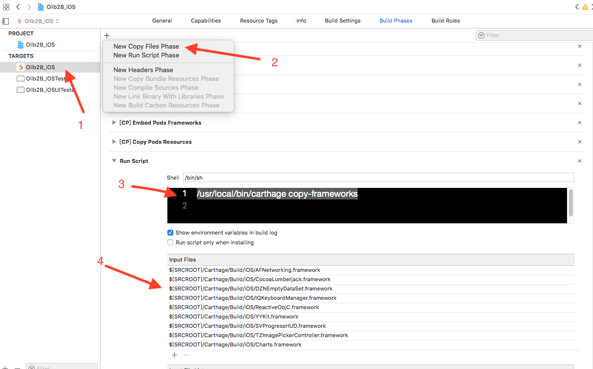Screen dimensions: 593x369
Task: Select the YYKit.framework input file
Action: click(371, 316)
